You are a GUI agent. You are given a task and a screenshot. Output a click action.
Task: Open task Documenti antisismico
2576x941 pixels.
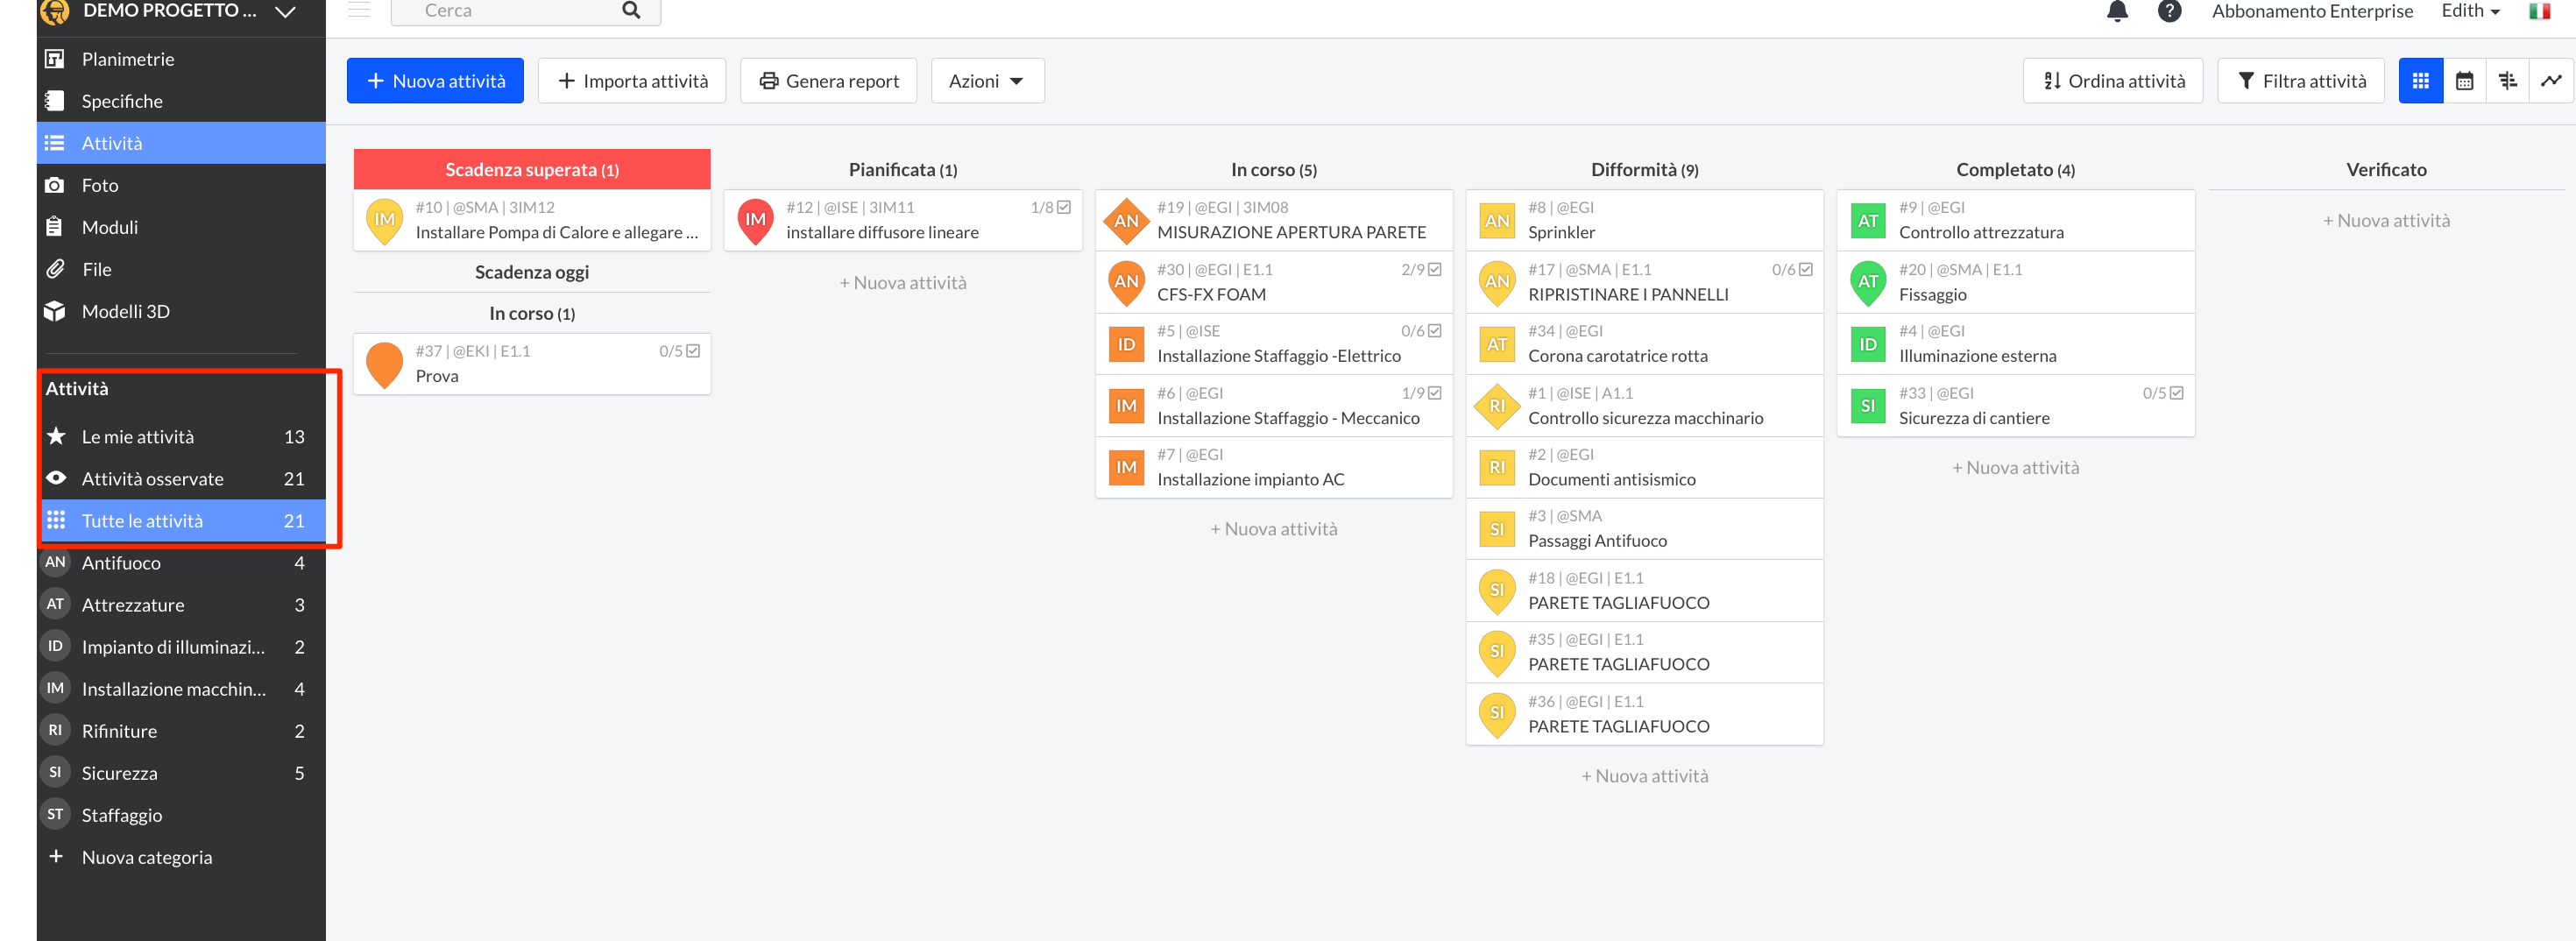[1644, 467]
